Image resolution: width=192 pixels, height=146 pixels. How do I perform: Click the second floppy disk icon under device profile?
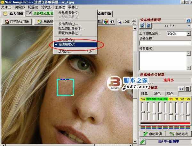148,25
